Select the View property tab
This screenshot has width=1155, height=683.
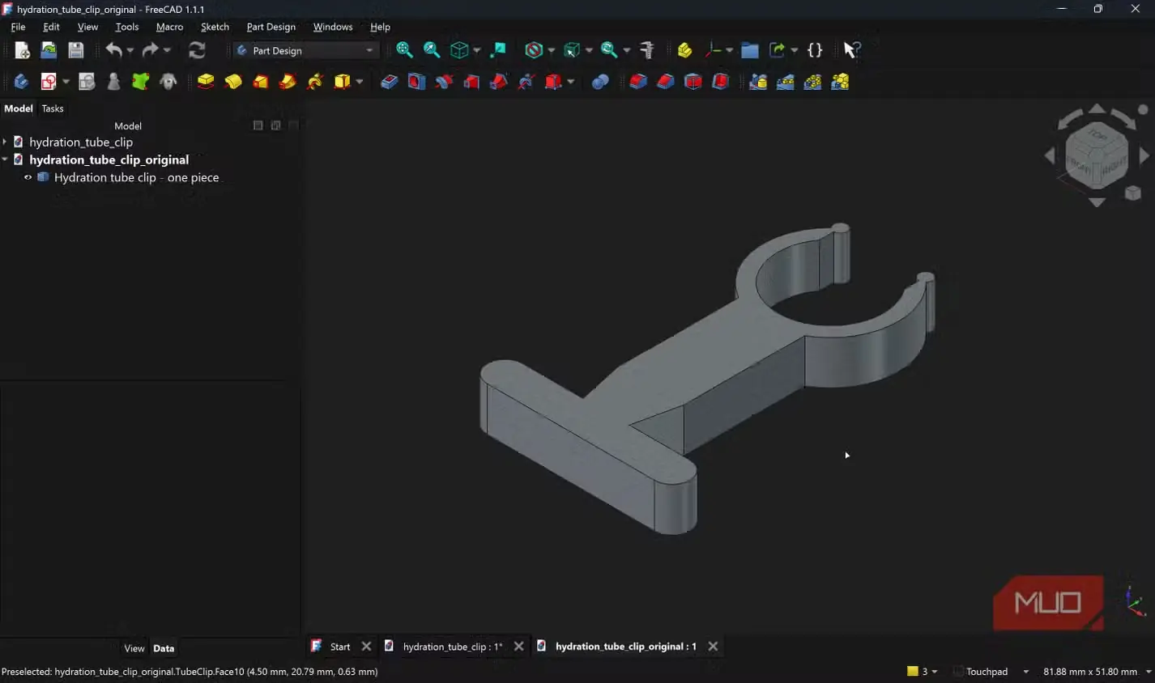(134, 648)
